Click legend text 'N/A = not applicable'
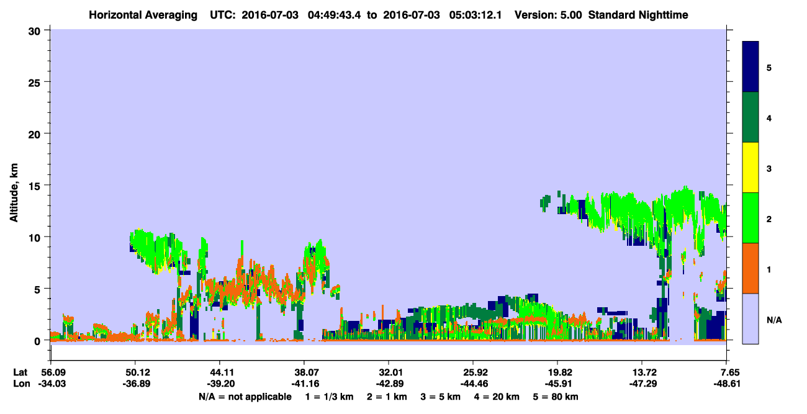This screenshot has width=807, height=414. pos(245,396)
